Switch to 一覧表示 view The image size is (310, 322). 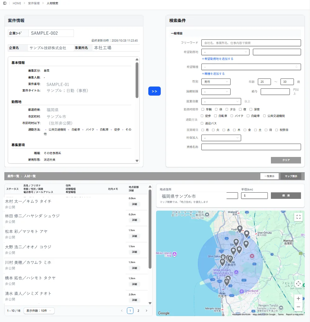[269, 176]
